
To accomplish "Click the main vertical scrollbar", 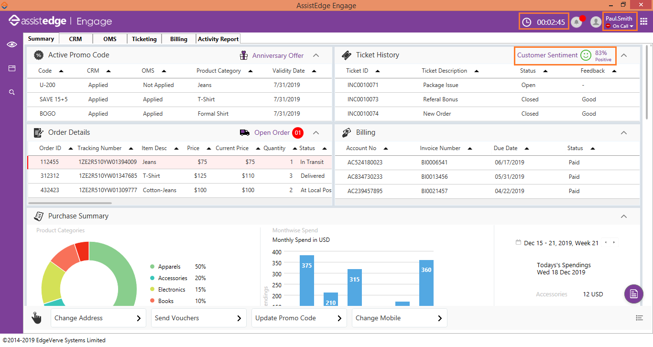I will coord(647,81).
